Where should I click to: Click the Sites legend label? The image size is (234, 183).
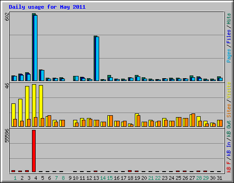[x=229, y=111]
